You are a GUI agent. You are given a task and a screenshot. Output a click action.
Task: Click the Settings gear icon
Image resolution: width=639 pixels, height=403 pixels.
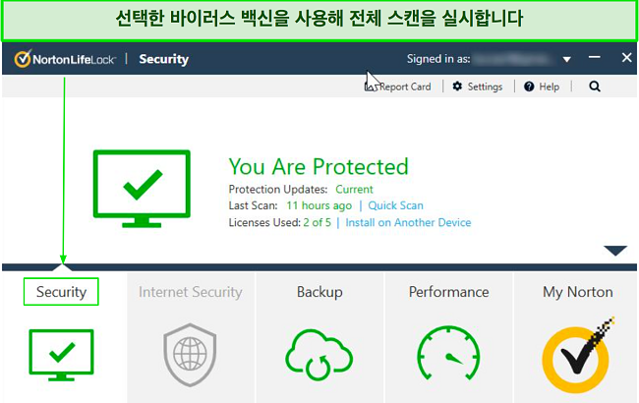click(457, 86)
